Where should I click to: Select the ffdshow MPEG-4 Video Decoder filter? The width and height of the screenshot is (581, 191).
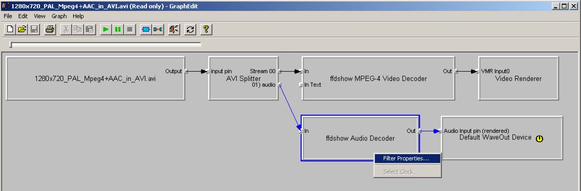379,78
